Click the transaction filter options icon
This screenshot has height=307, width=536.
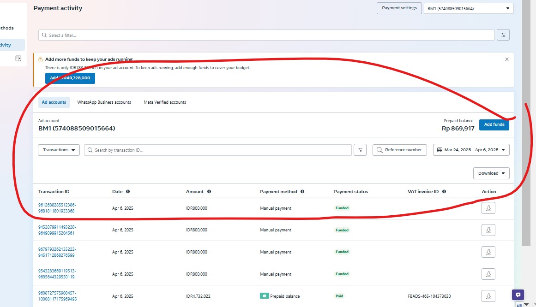pos(360,150)
